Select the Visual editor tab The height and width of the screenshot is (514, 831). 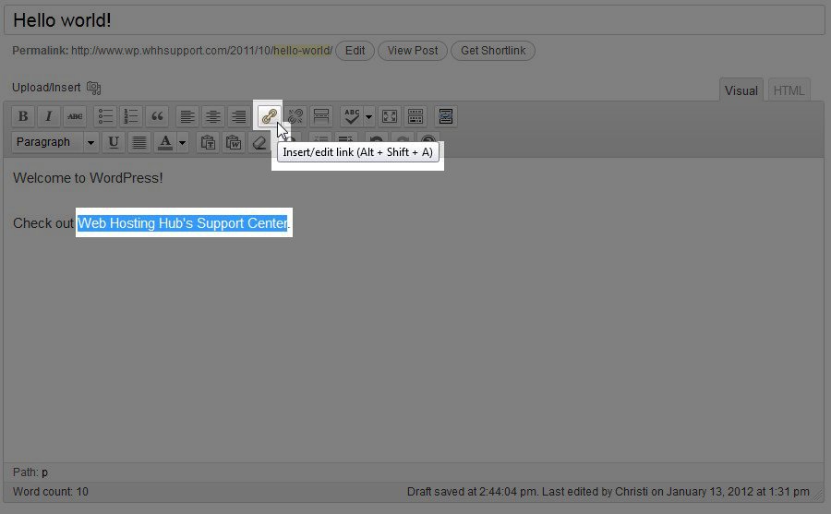coord(741,90)
